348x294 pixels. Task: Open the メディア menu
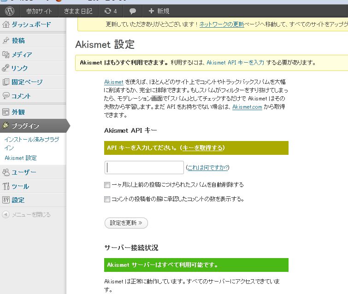22,54
